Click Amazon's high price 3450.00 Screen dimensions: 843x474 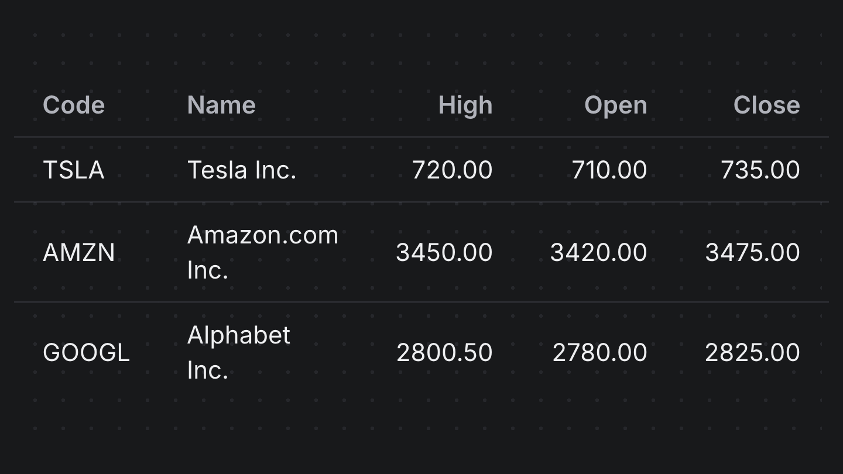(x=444, y=253)
